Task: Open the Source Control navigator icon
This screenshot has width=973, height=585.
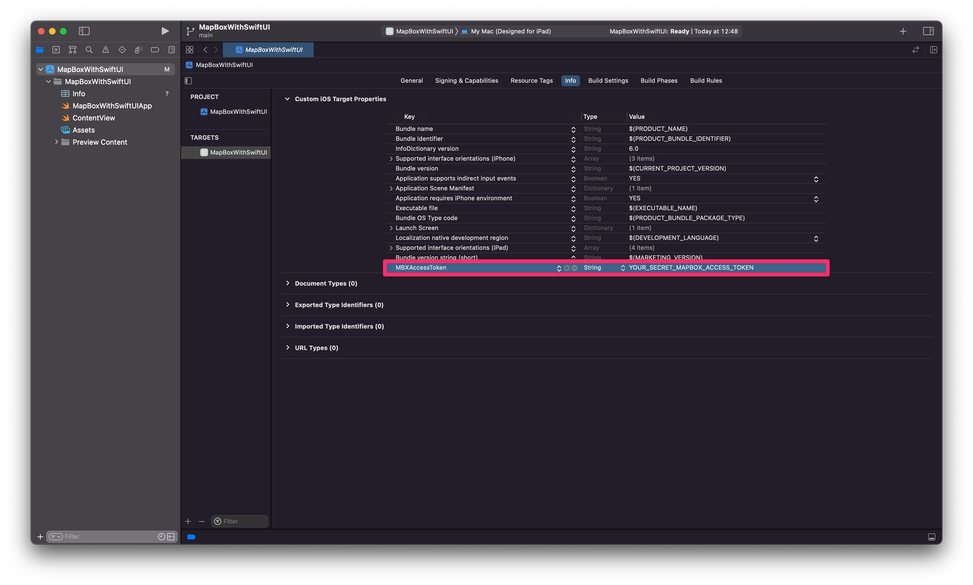Action: click(56, 50)
